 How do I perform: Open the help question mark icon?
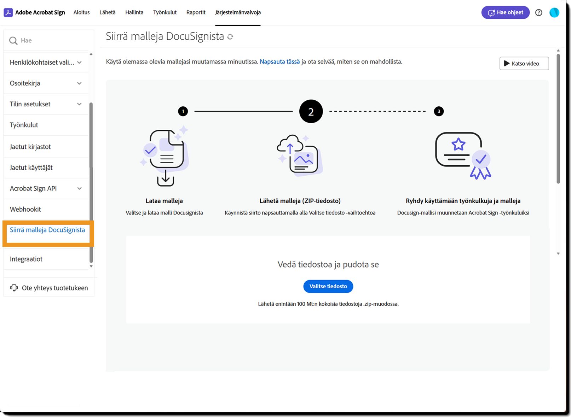pos(538,13)
